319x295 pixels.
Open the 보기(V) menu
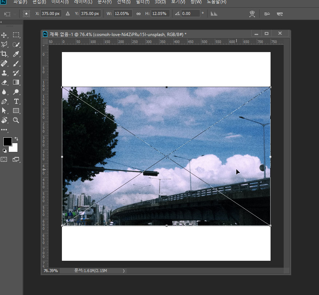178,2
